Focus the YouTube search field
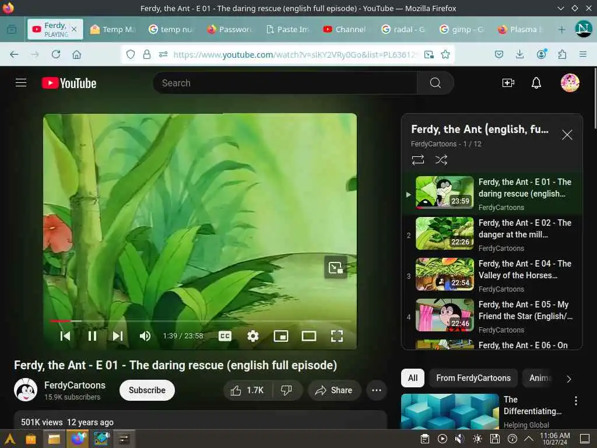This screenshot has width=597, height=448. [285, 83]
